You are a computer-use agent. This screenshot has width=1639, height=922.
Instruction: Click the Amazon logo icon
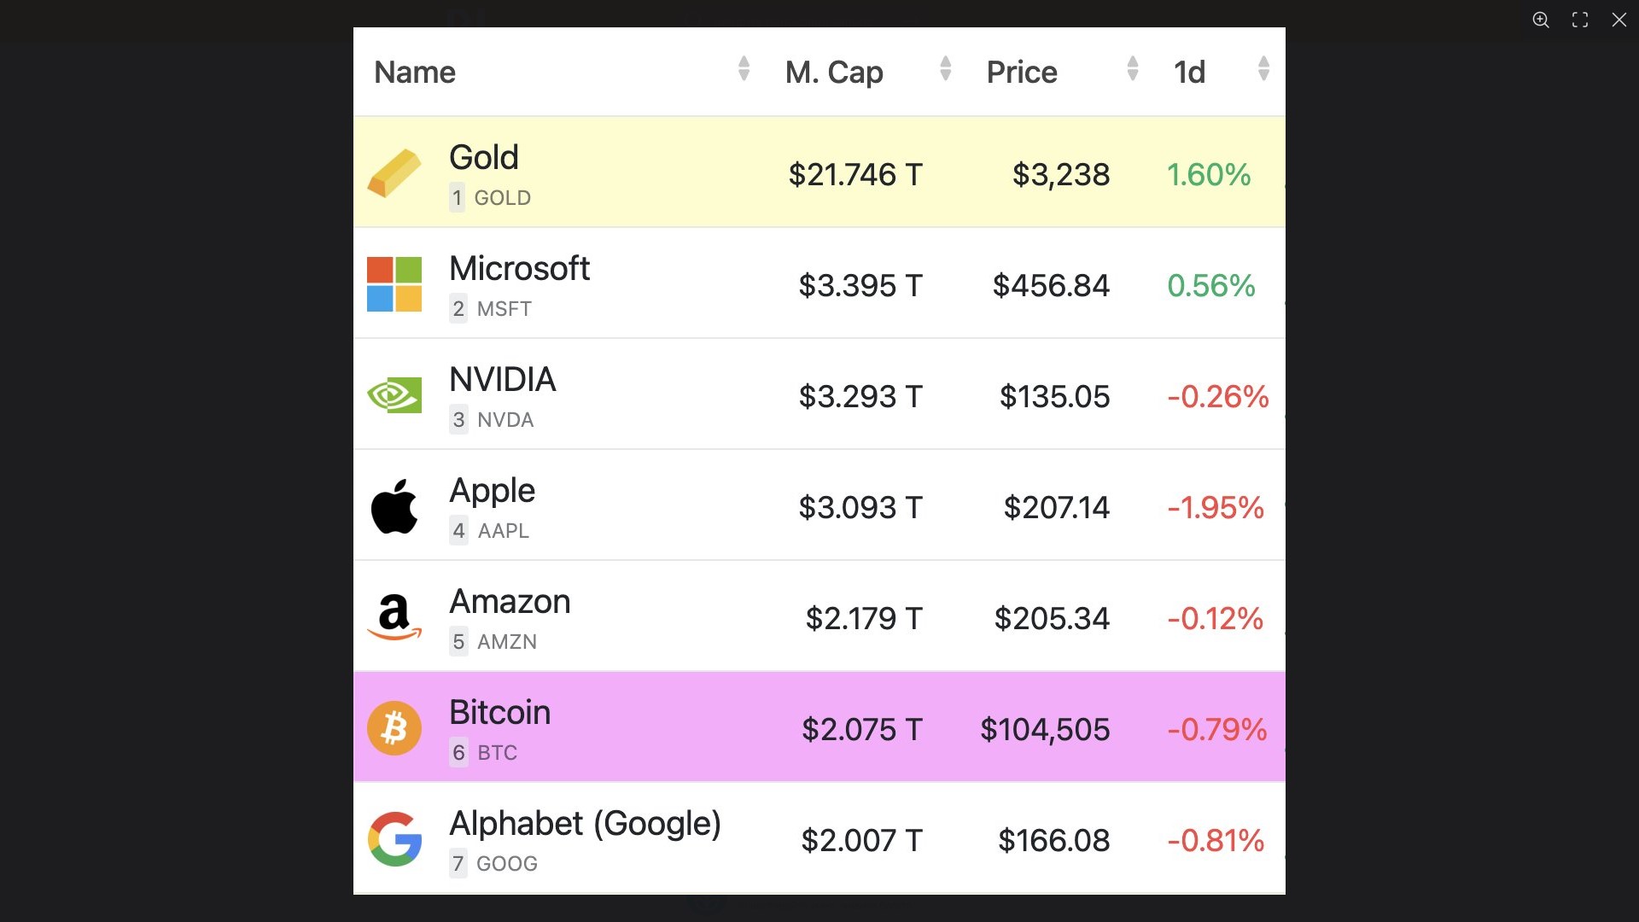(394, 617)
